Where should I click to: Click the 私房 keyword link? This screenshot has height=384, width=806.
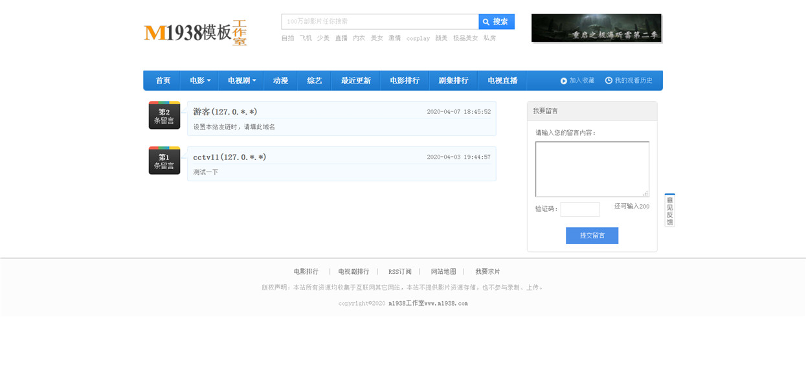(489, 38)
